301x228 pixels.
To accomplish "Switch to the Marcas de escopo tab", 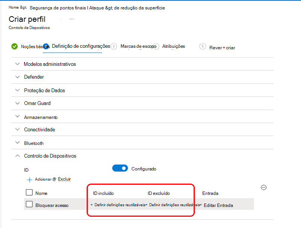I will 138,46.
